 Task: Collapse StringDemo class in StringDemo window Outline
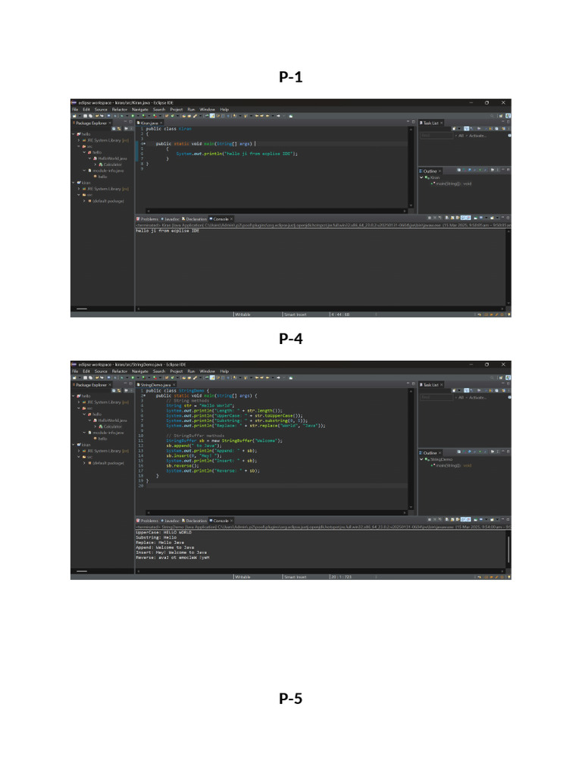(x=421, y=459)
